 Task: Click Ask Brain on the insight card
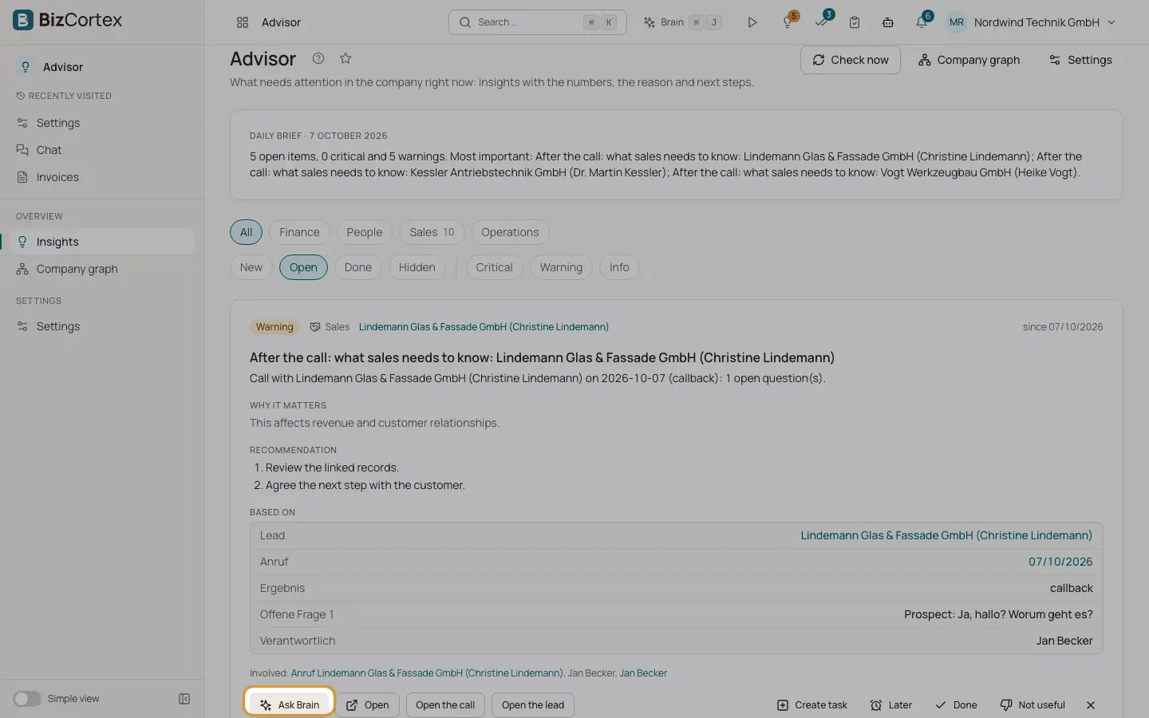tap(290, 705)
